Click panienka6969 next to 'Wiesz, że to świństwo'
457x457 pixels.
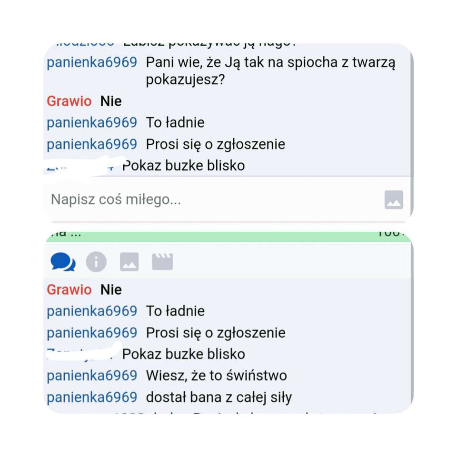pyautogui.click(x=91, y=376)
